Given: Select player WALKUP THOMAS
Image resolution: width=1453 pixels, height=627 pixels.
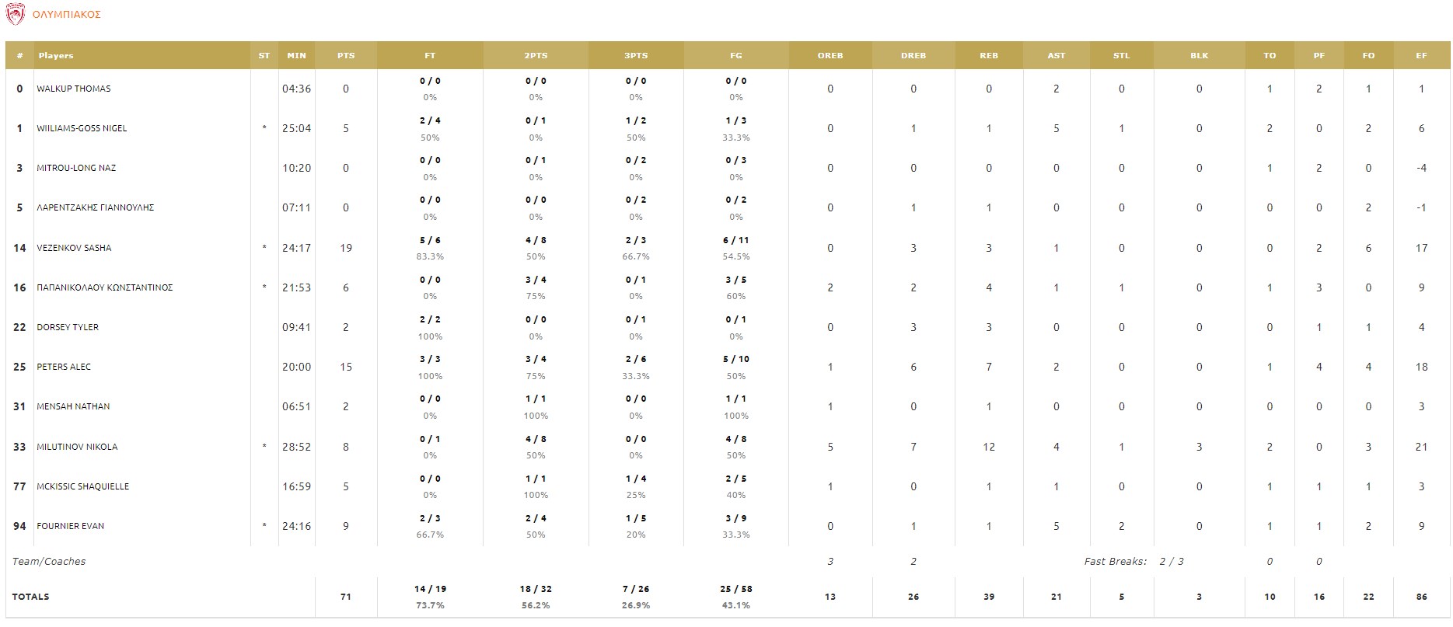Looking at the screenshot, I should [74, 89].
